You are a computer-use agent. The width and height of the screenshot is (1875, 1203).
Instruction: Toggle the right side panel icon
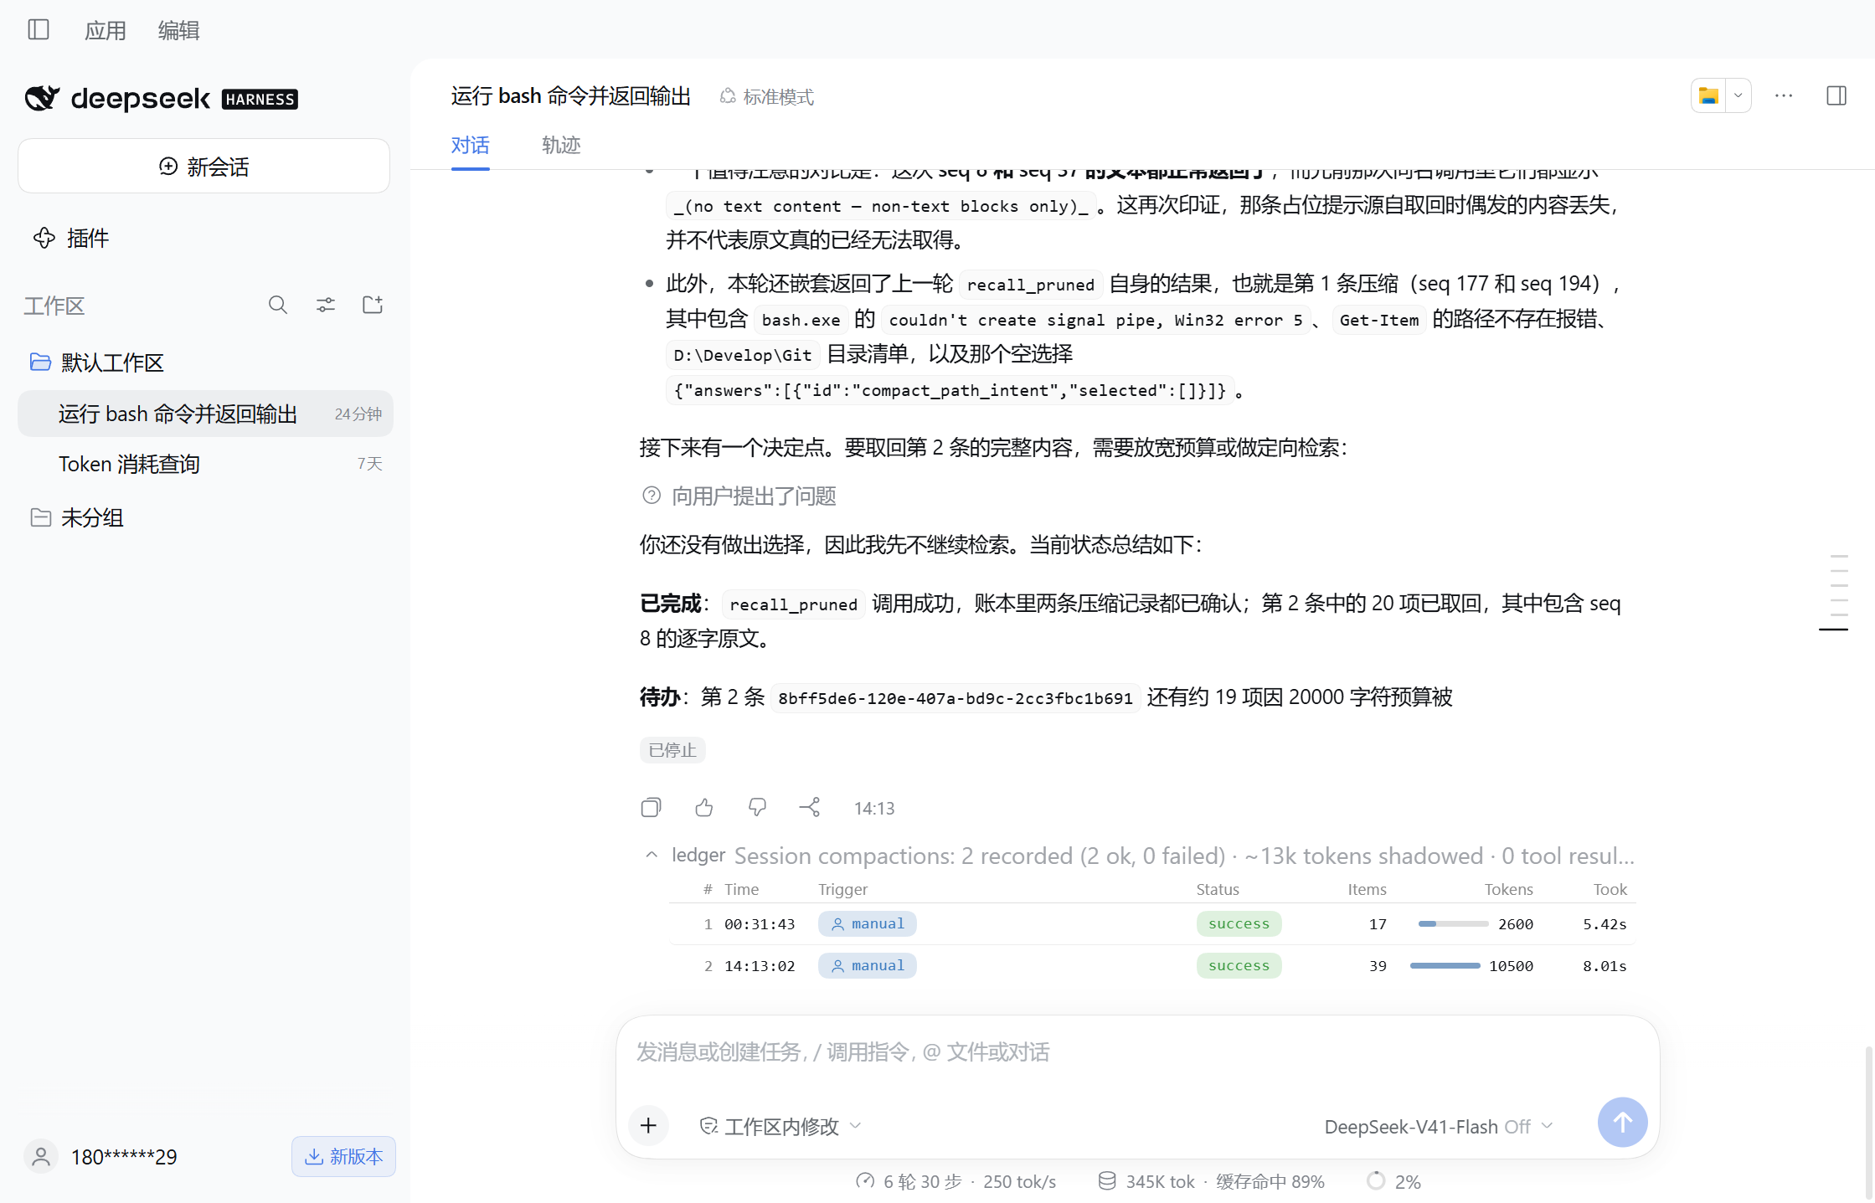click(x=1836, y=96)
